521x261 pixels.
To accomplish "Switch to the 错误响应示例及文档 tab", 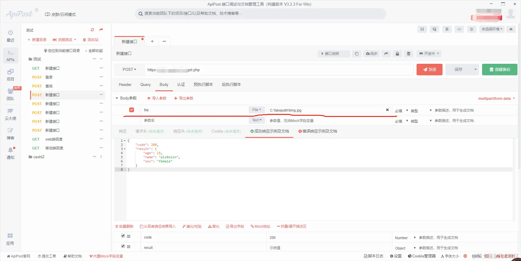I will [318, 131].
